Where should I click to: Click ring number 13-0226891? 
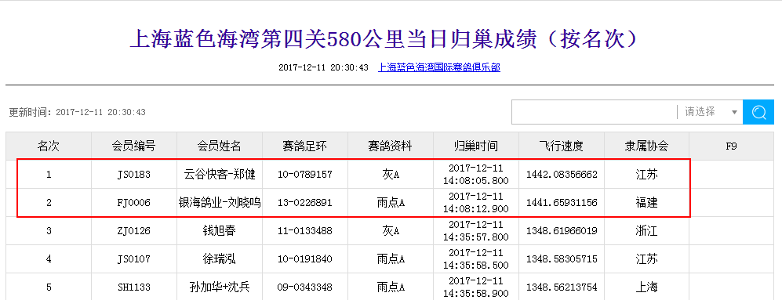pos(305,203)
